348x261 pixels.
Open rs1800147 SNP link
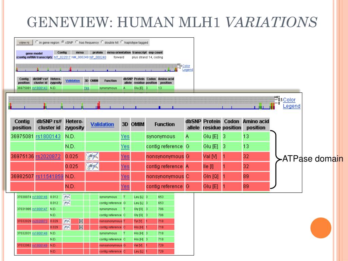[40, 209]
